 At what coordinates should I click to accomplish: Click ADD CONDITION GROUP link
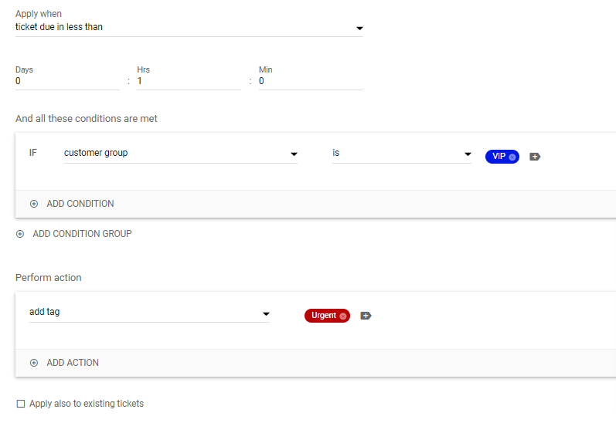point(82,234)
